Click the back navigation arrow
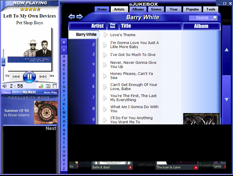Image resolution: width=233 pixels, height=176 pixels. pyautogui.click(x=71, y=17)
